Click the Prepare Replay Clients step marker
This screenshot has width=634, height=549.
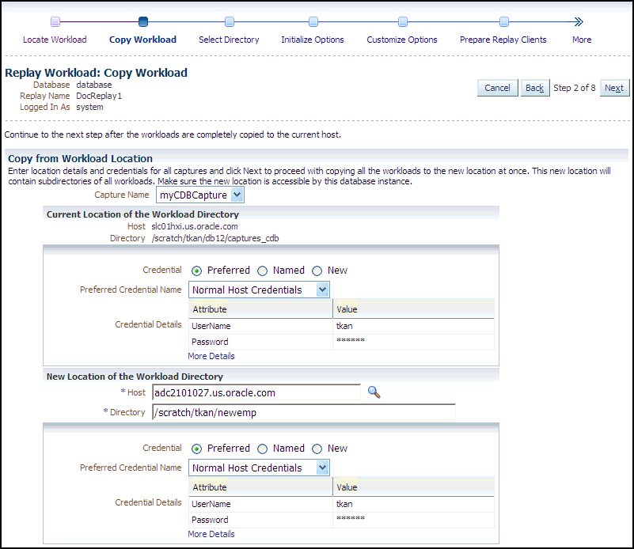click(504, 22)
